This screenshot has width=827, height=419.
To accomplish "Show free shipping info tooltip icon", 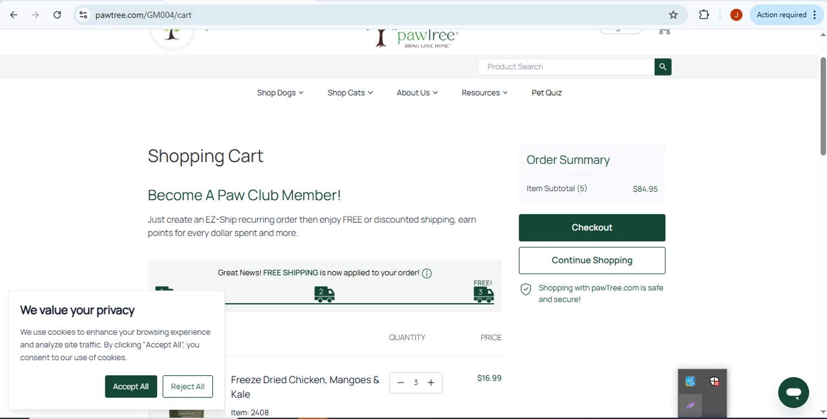I will (427, 273).
